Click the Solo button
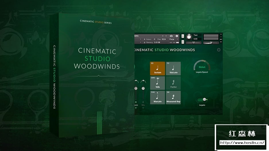 [183, 36]
